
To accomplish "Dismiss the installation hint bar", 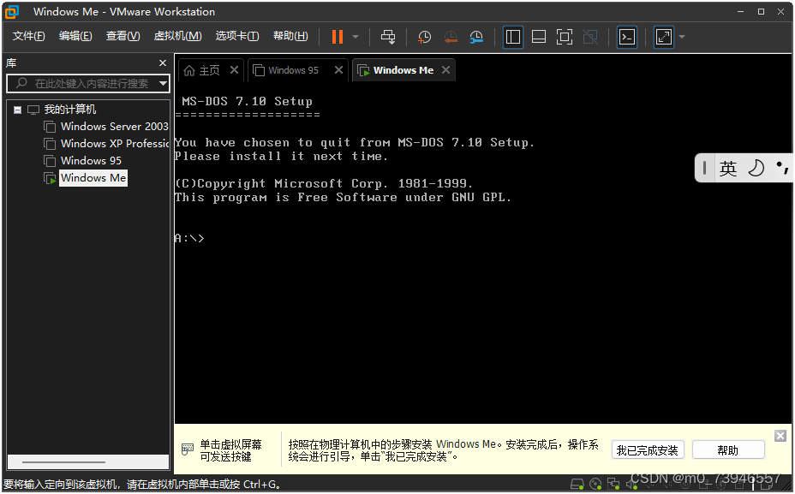I will (x=780, y=436).
